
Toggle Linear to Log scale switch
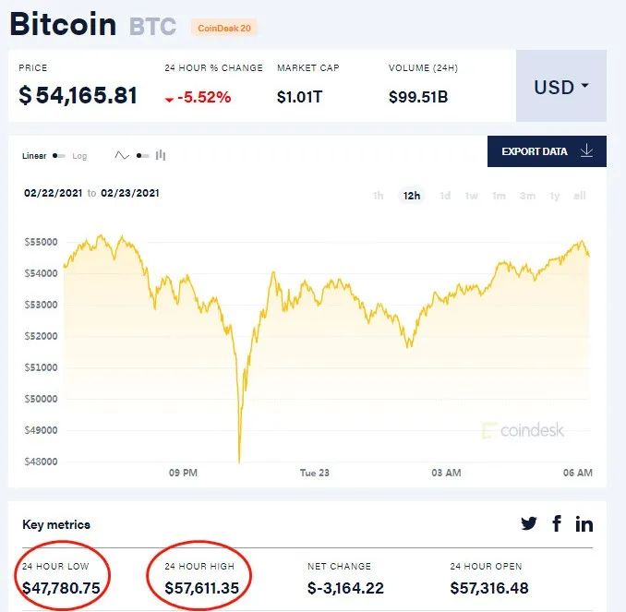coord(59,156)
